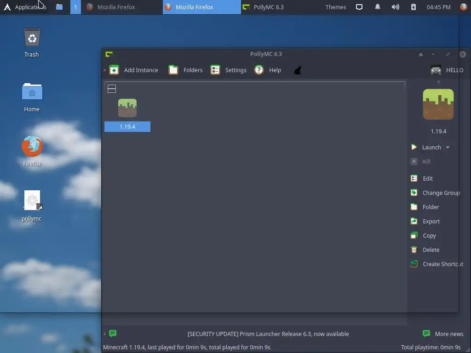
Task: Switch to highlighted Mozilla Firefox taskbar window
Action: [201, 7]
